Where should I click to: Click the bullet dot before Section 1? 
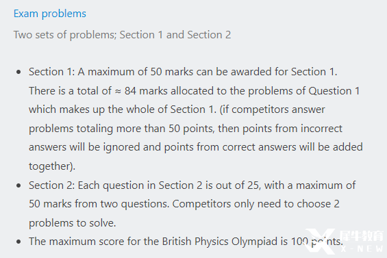18,72
